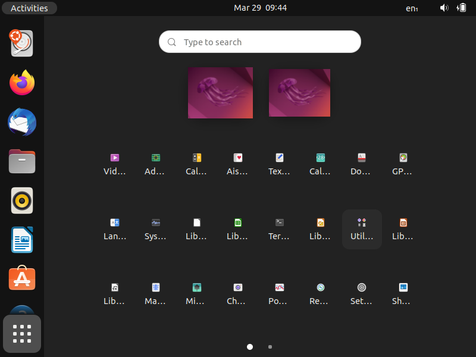Open LibreOffice Writer from dock
The width and height of the screenshot is (476, 357).
point(22,240)
